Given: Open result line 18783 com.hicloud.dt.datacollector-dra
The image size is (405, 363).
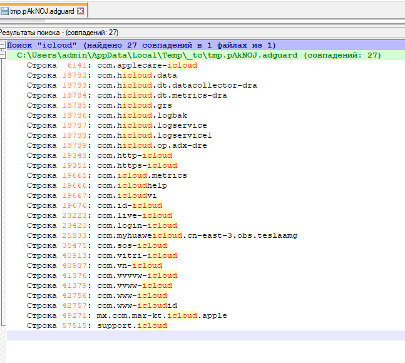Looking at the screenshot, I should (x=142, y=86).
